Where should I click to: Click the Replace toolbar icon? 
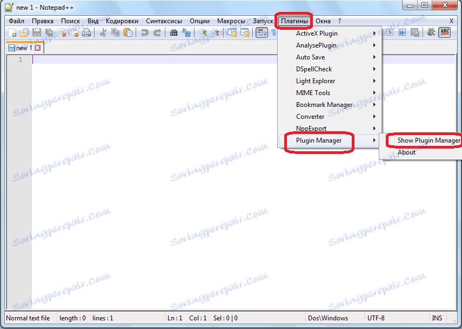point(186,32)
